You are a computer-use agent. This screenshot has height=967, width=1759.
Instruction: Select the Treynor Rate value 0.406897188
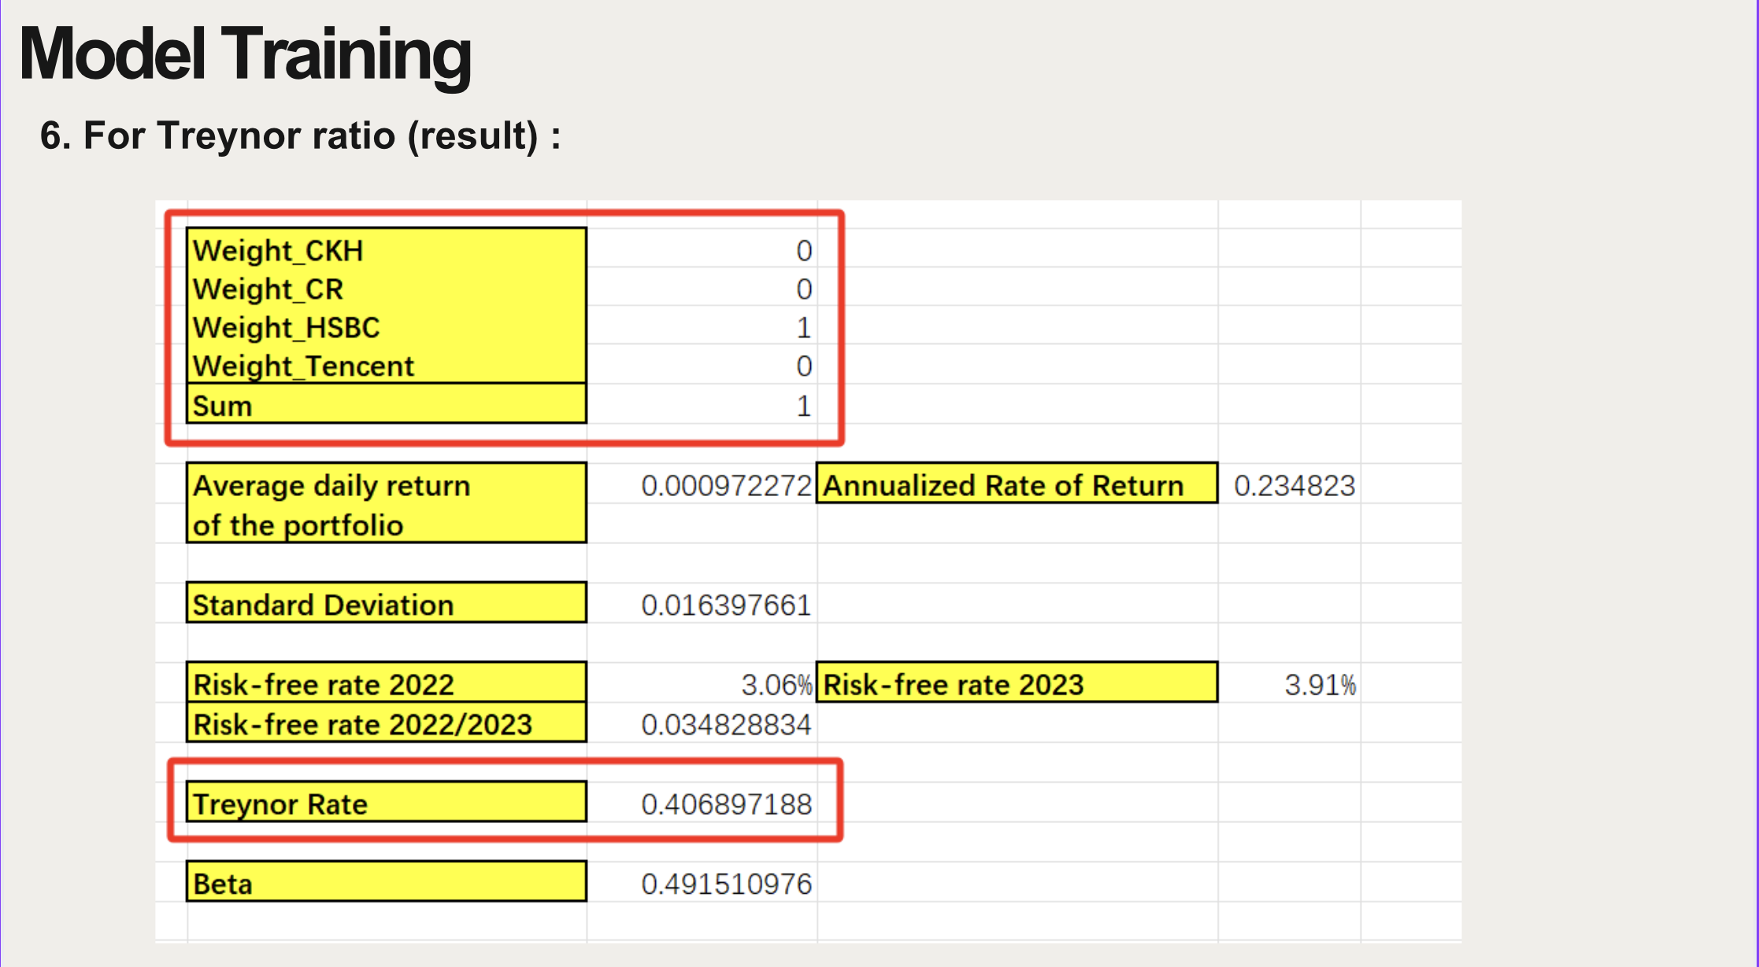coord(726,804)
